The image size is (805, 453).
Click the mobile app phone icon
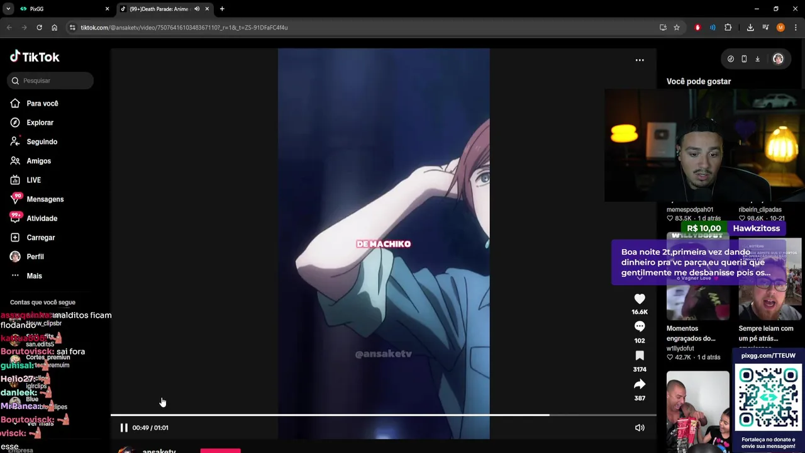point(744,59)
